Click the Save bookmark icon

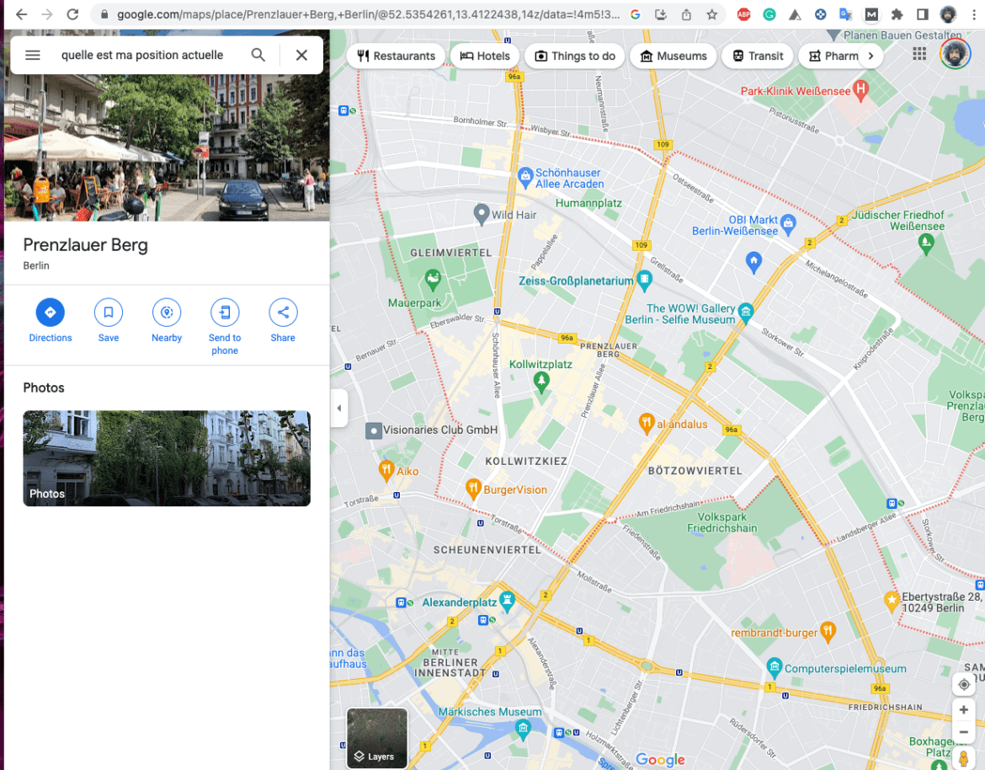coord(108,313)
